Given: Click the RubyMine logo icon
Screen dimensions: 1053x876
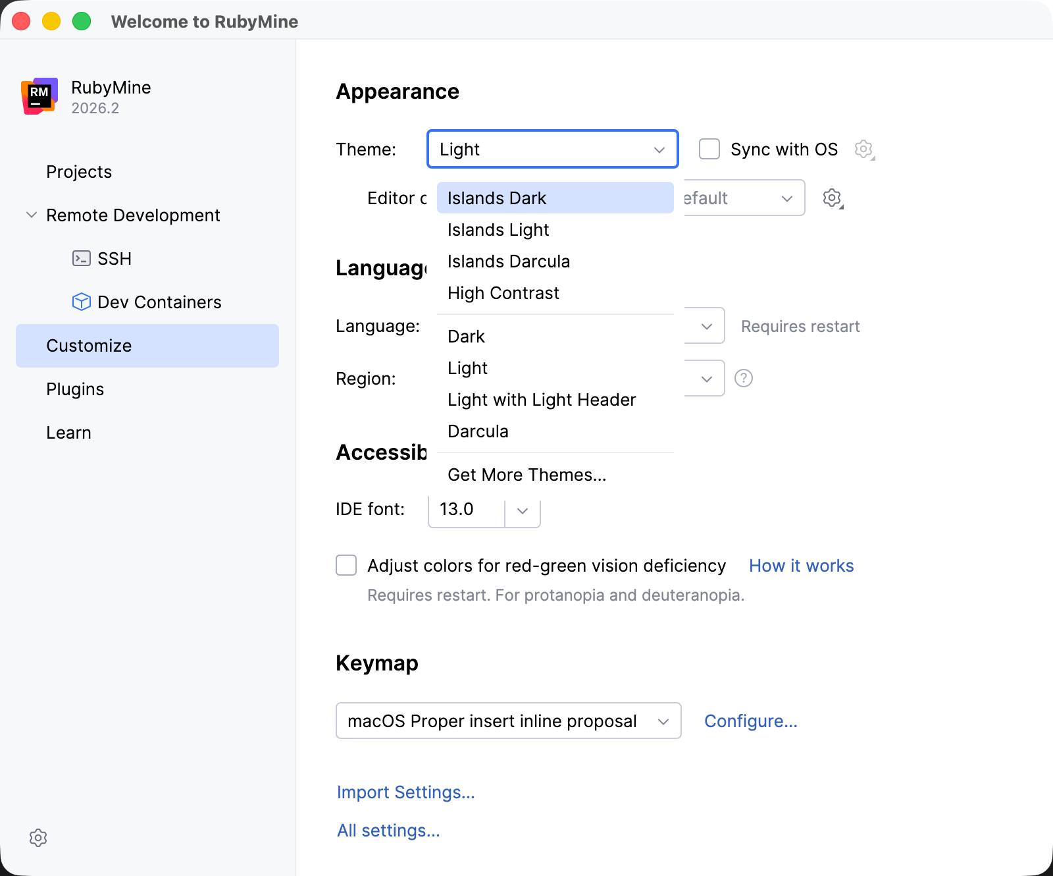Looking at the screenshot, I should tap(39, 96).
